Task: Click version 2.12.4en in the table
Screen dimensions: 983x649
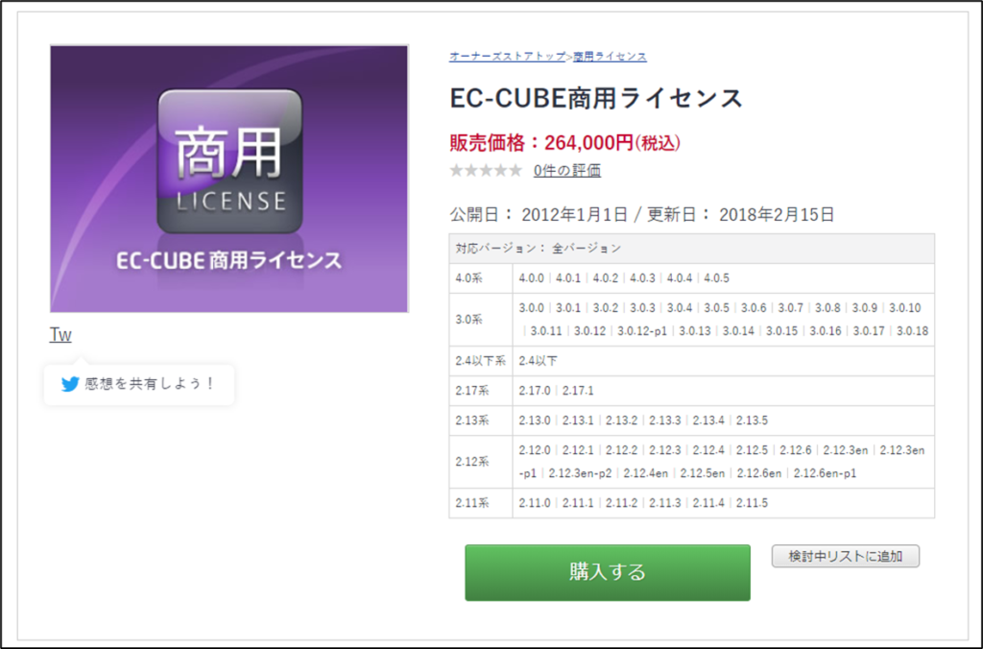Action: (x=646, y=472)
